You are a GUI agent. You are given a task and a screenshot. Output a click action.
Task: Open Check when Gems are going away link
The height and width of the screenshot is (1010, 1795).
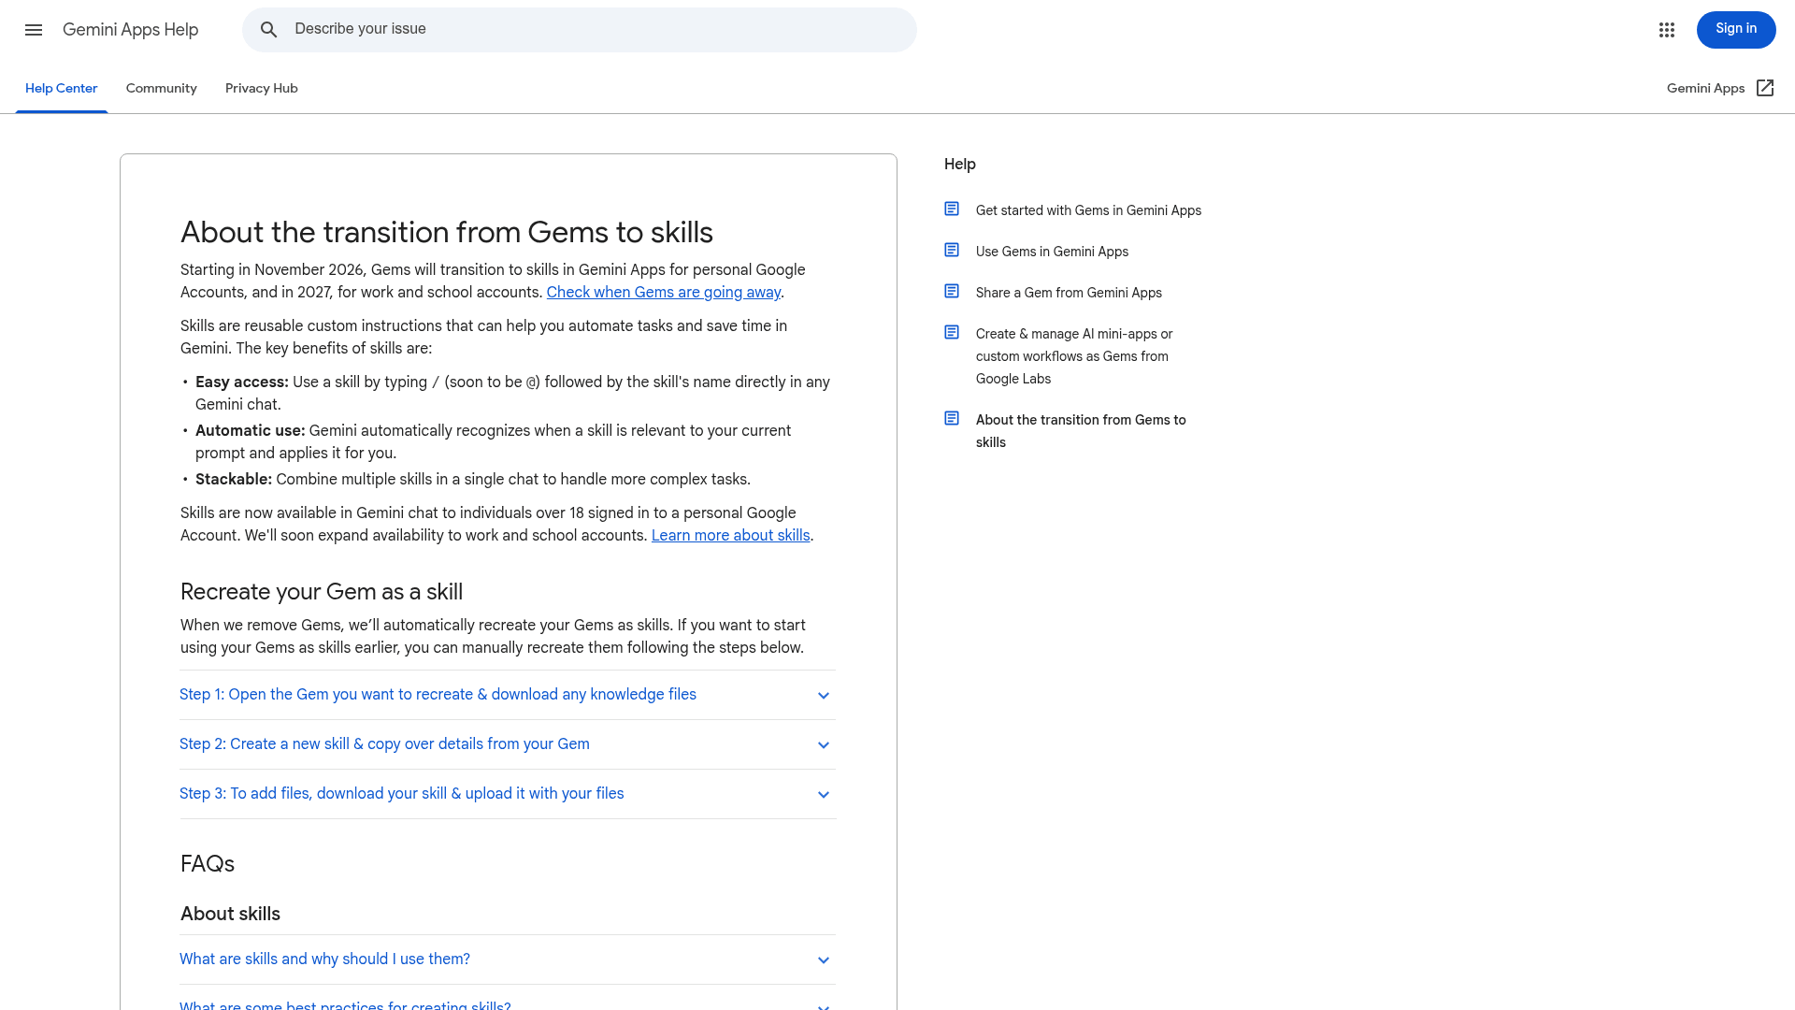664,292
